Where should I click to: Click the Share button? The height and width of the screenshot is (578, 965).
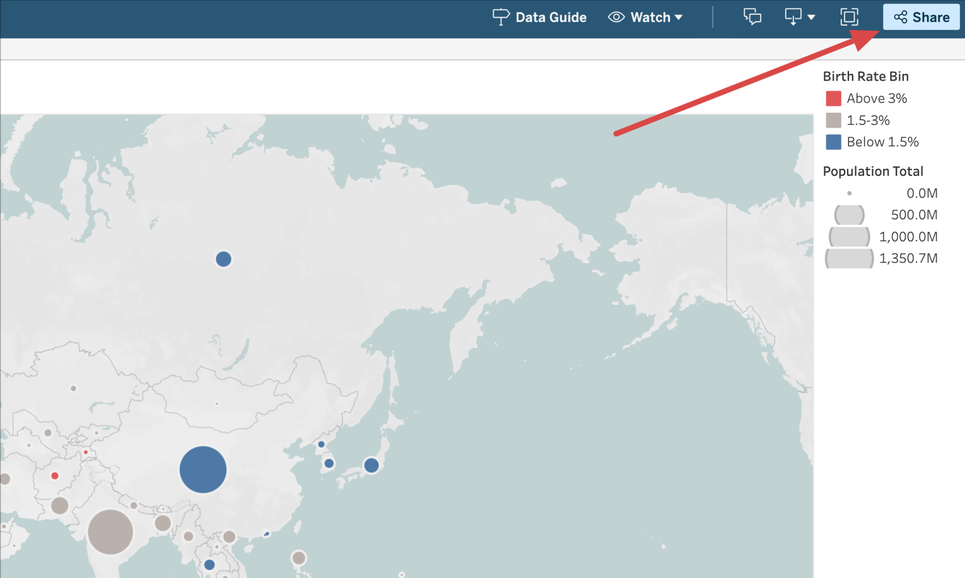point(921,17)
